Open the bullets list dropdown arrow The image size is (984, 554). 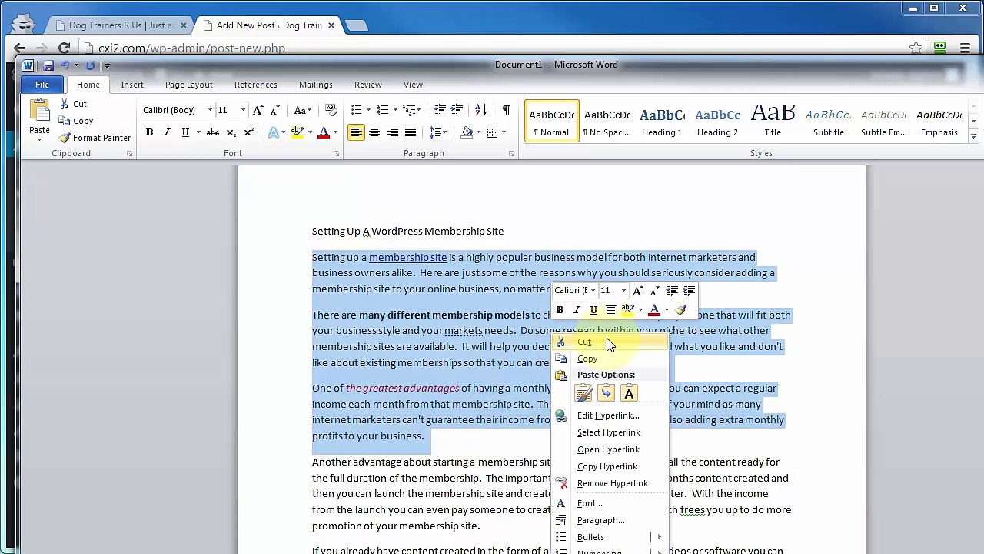tap(368, 110)
